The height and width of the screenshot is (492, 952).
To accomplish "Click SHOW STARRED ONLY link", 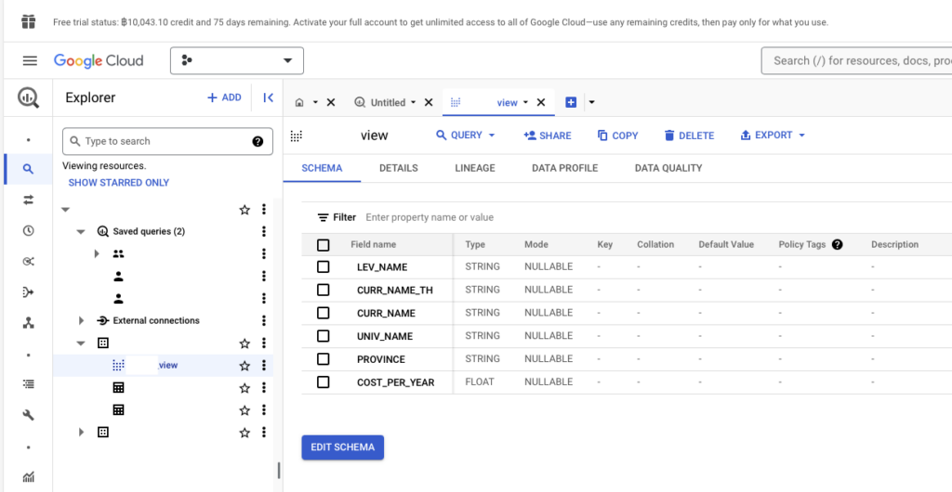I will [x=118, y=183].
